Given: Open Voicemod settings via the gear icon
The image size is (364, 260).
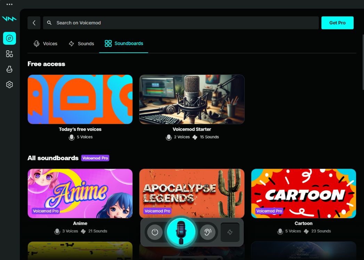Looking at the screenshot, I should coord(9,84).
